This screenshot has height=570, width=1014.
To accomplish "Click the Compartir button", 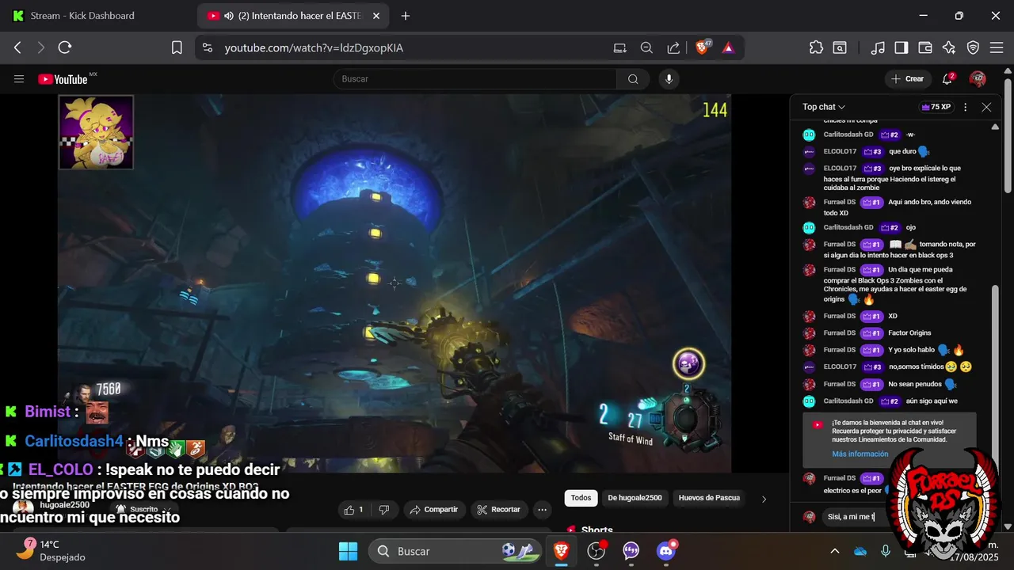I will click(x=433, y=510).
